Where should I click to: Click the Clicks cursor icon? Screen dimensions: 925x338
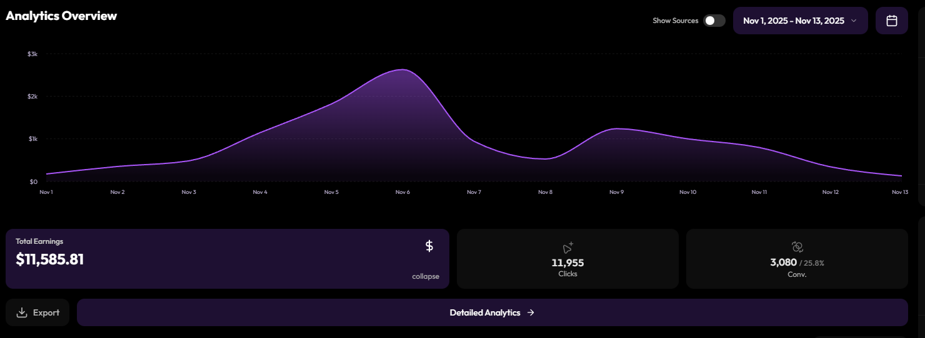(x=567, y=248)
